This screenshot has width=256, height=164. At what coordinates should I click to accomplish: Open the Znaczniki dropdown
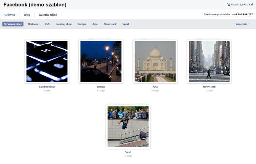click(x=242, y=24)
